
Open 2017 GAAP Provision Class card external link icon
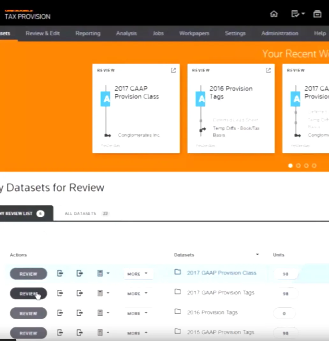coord(173,70)
